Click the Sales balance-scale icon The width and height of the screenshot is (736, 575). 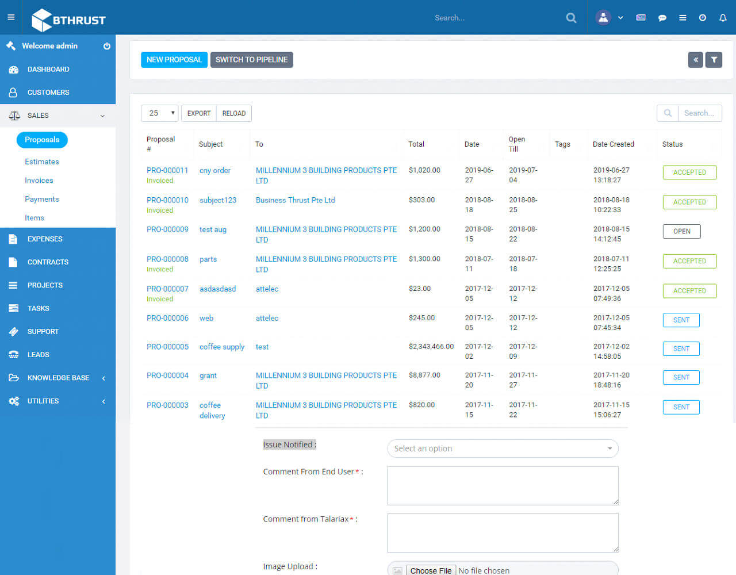click(x=14, y=116)
